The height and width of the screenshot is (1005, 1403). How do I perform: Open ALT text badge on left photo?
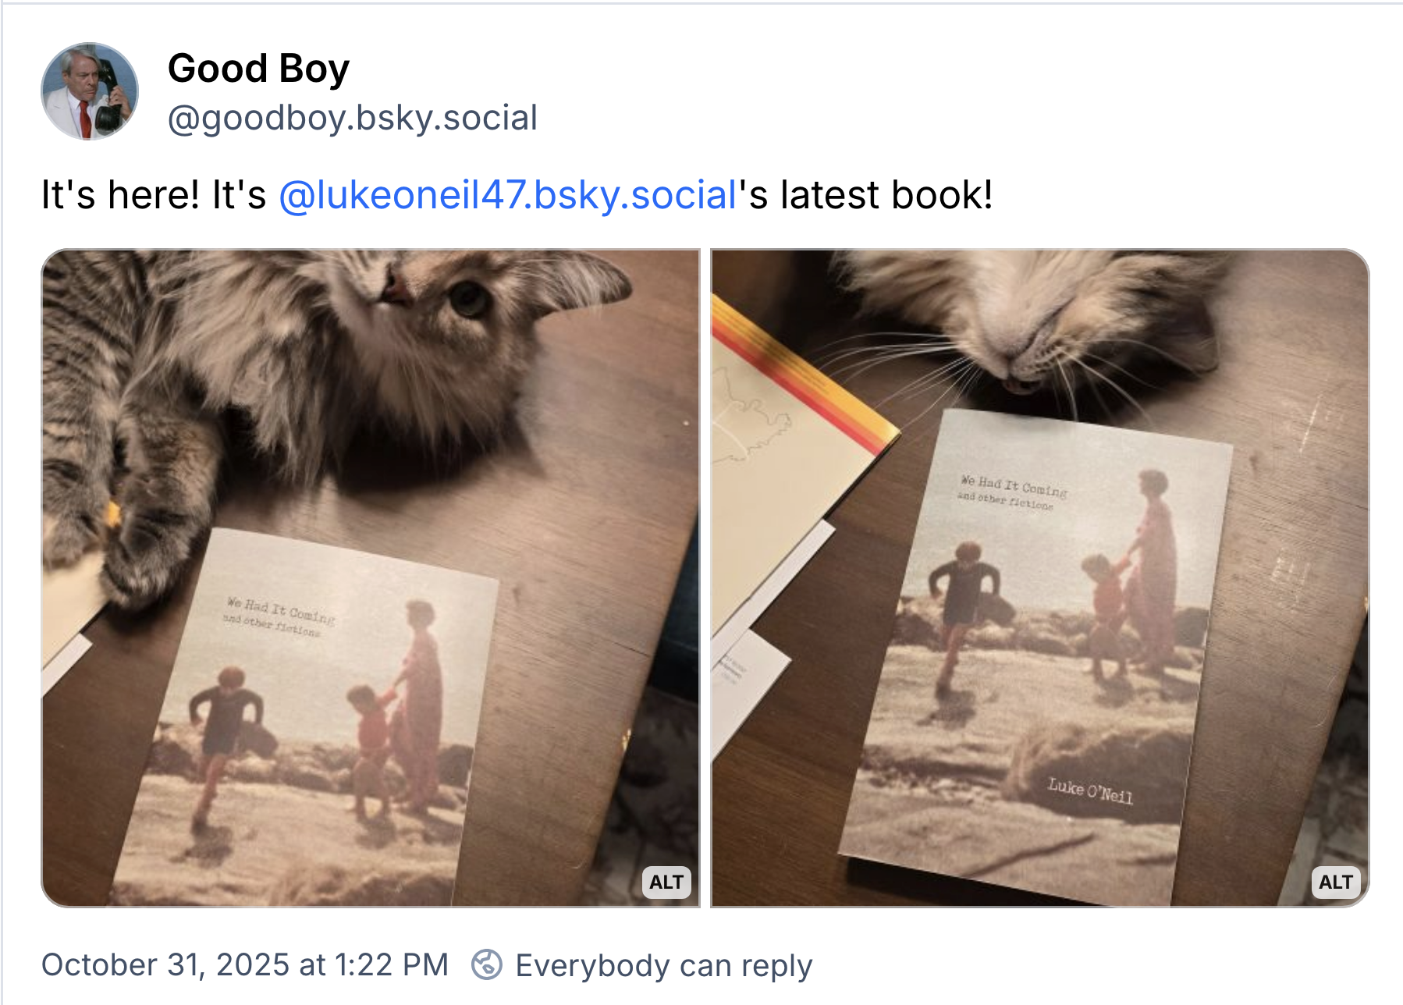coord(666,882)
